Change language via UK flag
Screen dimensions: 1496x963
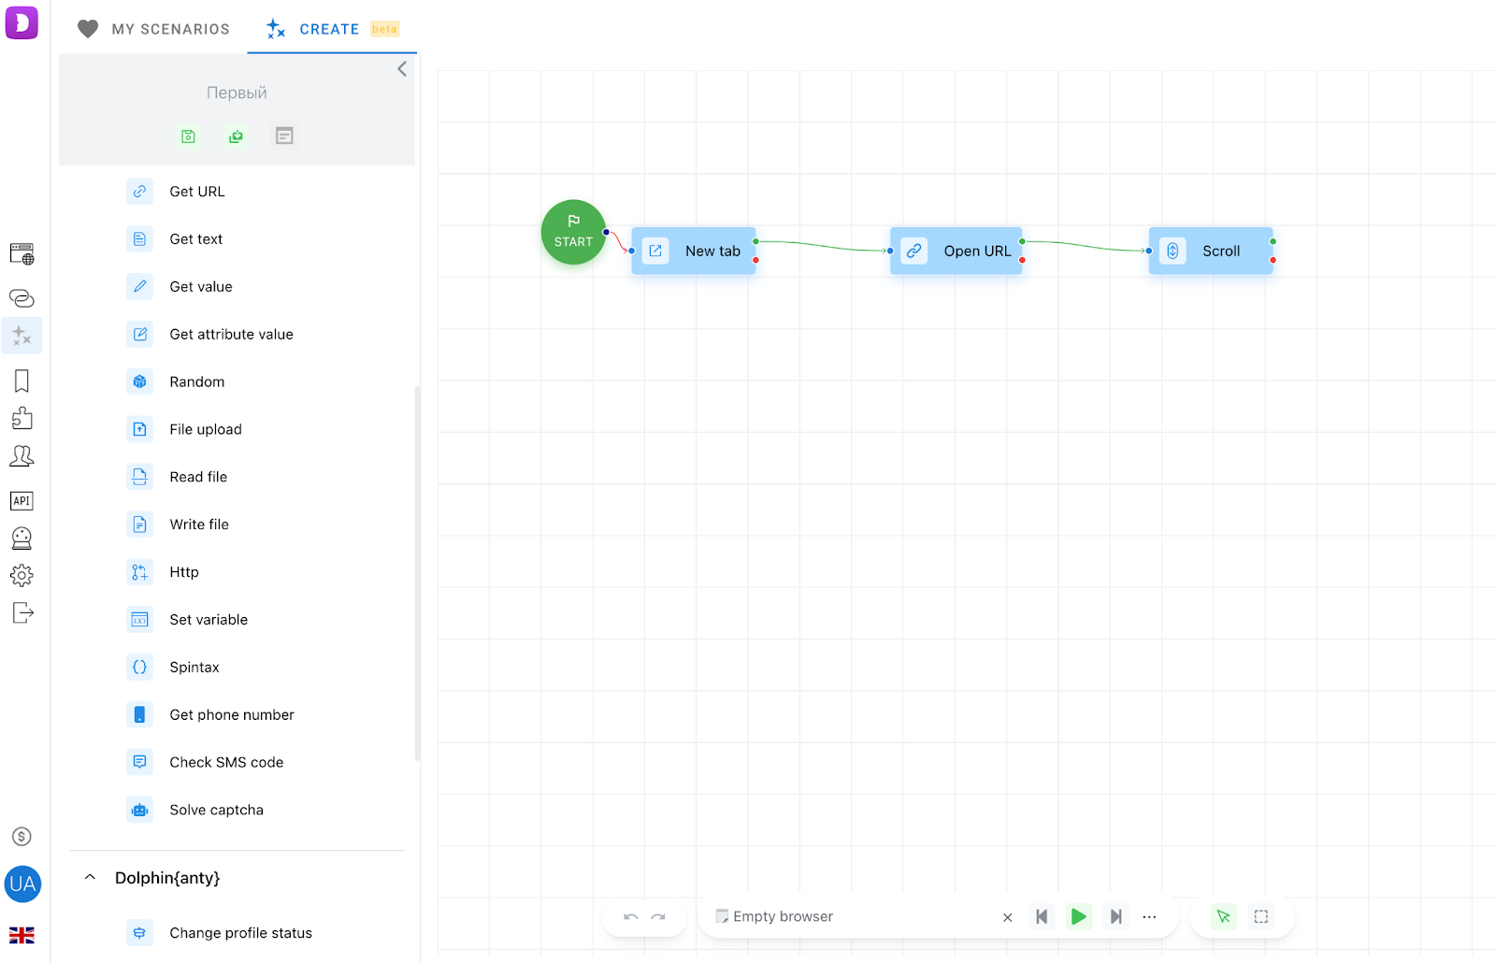click(x=22, y=935)
